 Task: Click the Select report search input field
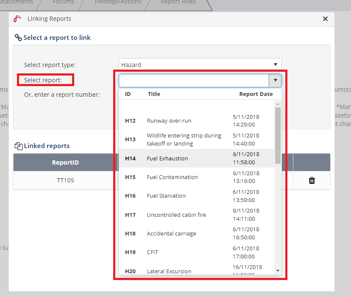(x=194, y=80)
